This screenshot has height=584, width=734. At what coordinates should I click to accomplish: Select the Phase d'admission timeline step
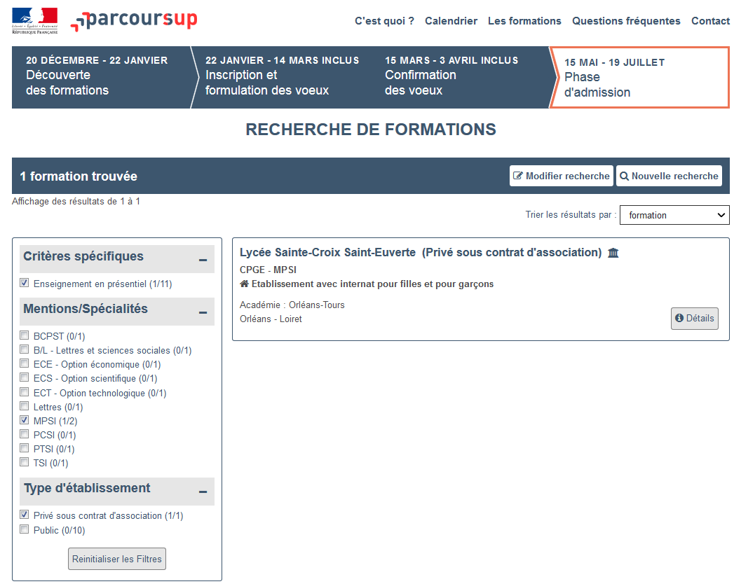(639, 78)
